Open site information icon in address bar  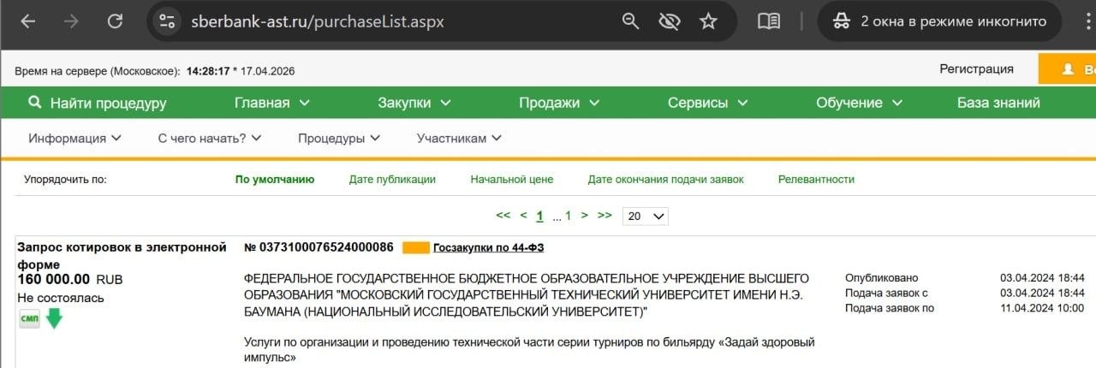click(x=168, y=21)
